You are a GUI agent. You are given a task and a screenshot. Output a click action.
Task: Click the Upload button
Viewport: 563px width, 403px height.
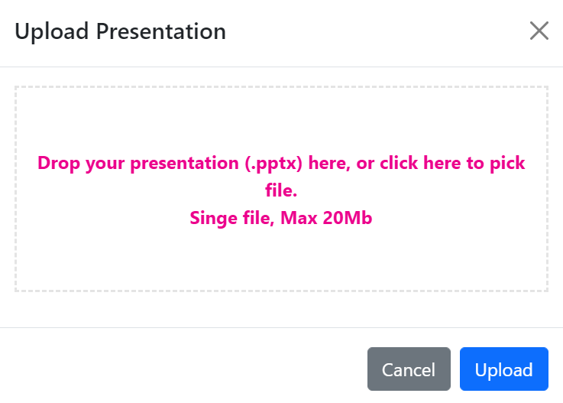503,369
